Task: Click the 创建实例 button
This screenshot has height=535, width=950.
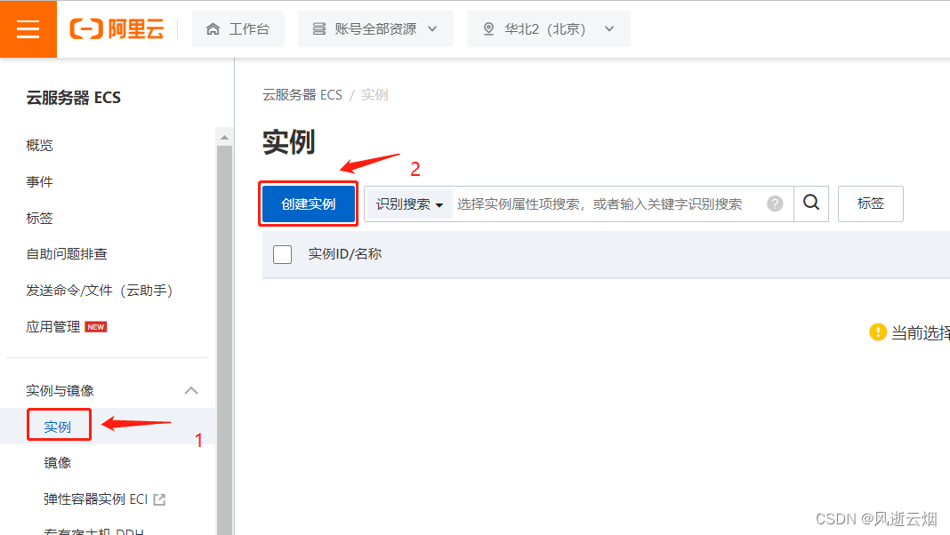Action: point(309,204)
